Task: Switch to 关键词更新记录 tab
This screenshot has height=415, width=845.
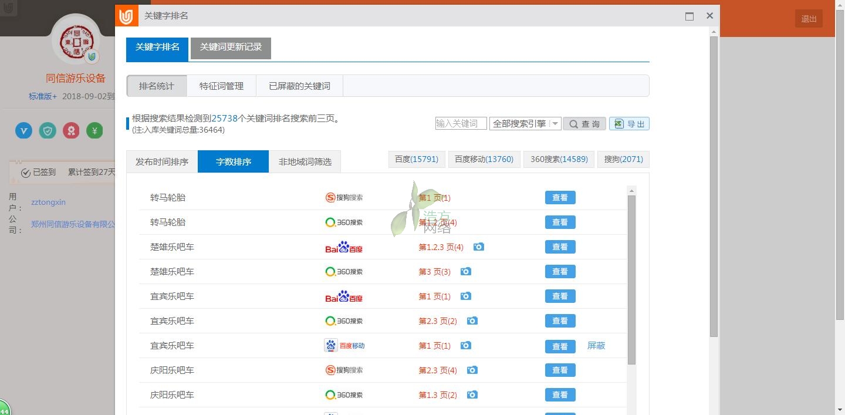Action: click(x=231, y=48)
